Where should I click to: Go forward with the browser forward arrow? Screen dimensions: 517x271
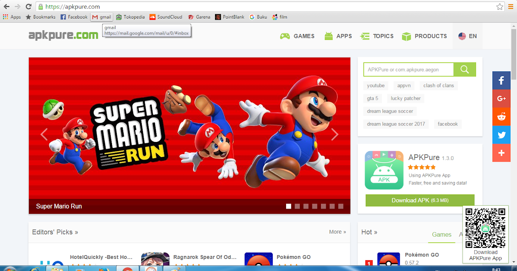pos(18,6)
